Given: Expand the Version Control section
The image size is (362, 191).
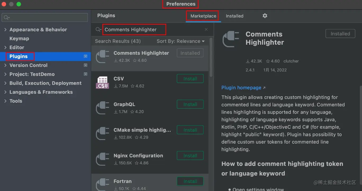Looking at the screenshot, I should point(5,65).
